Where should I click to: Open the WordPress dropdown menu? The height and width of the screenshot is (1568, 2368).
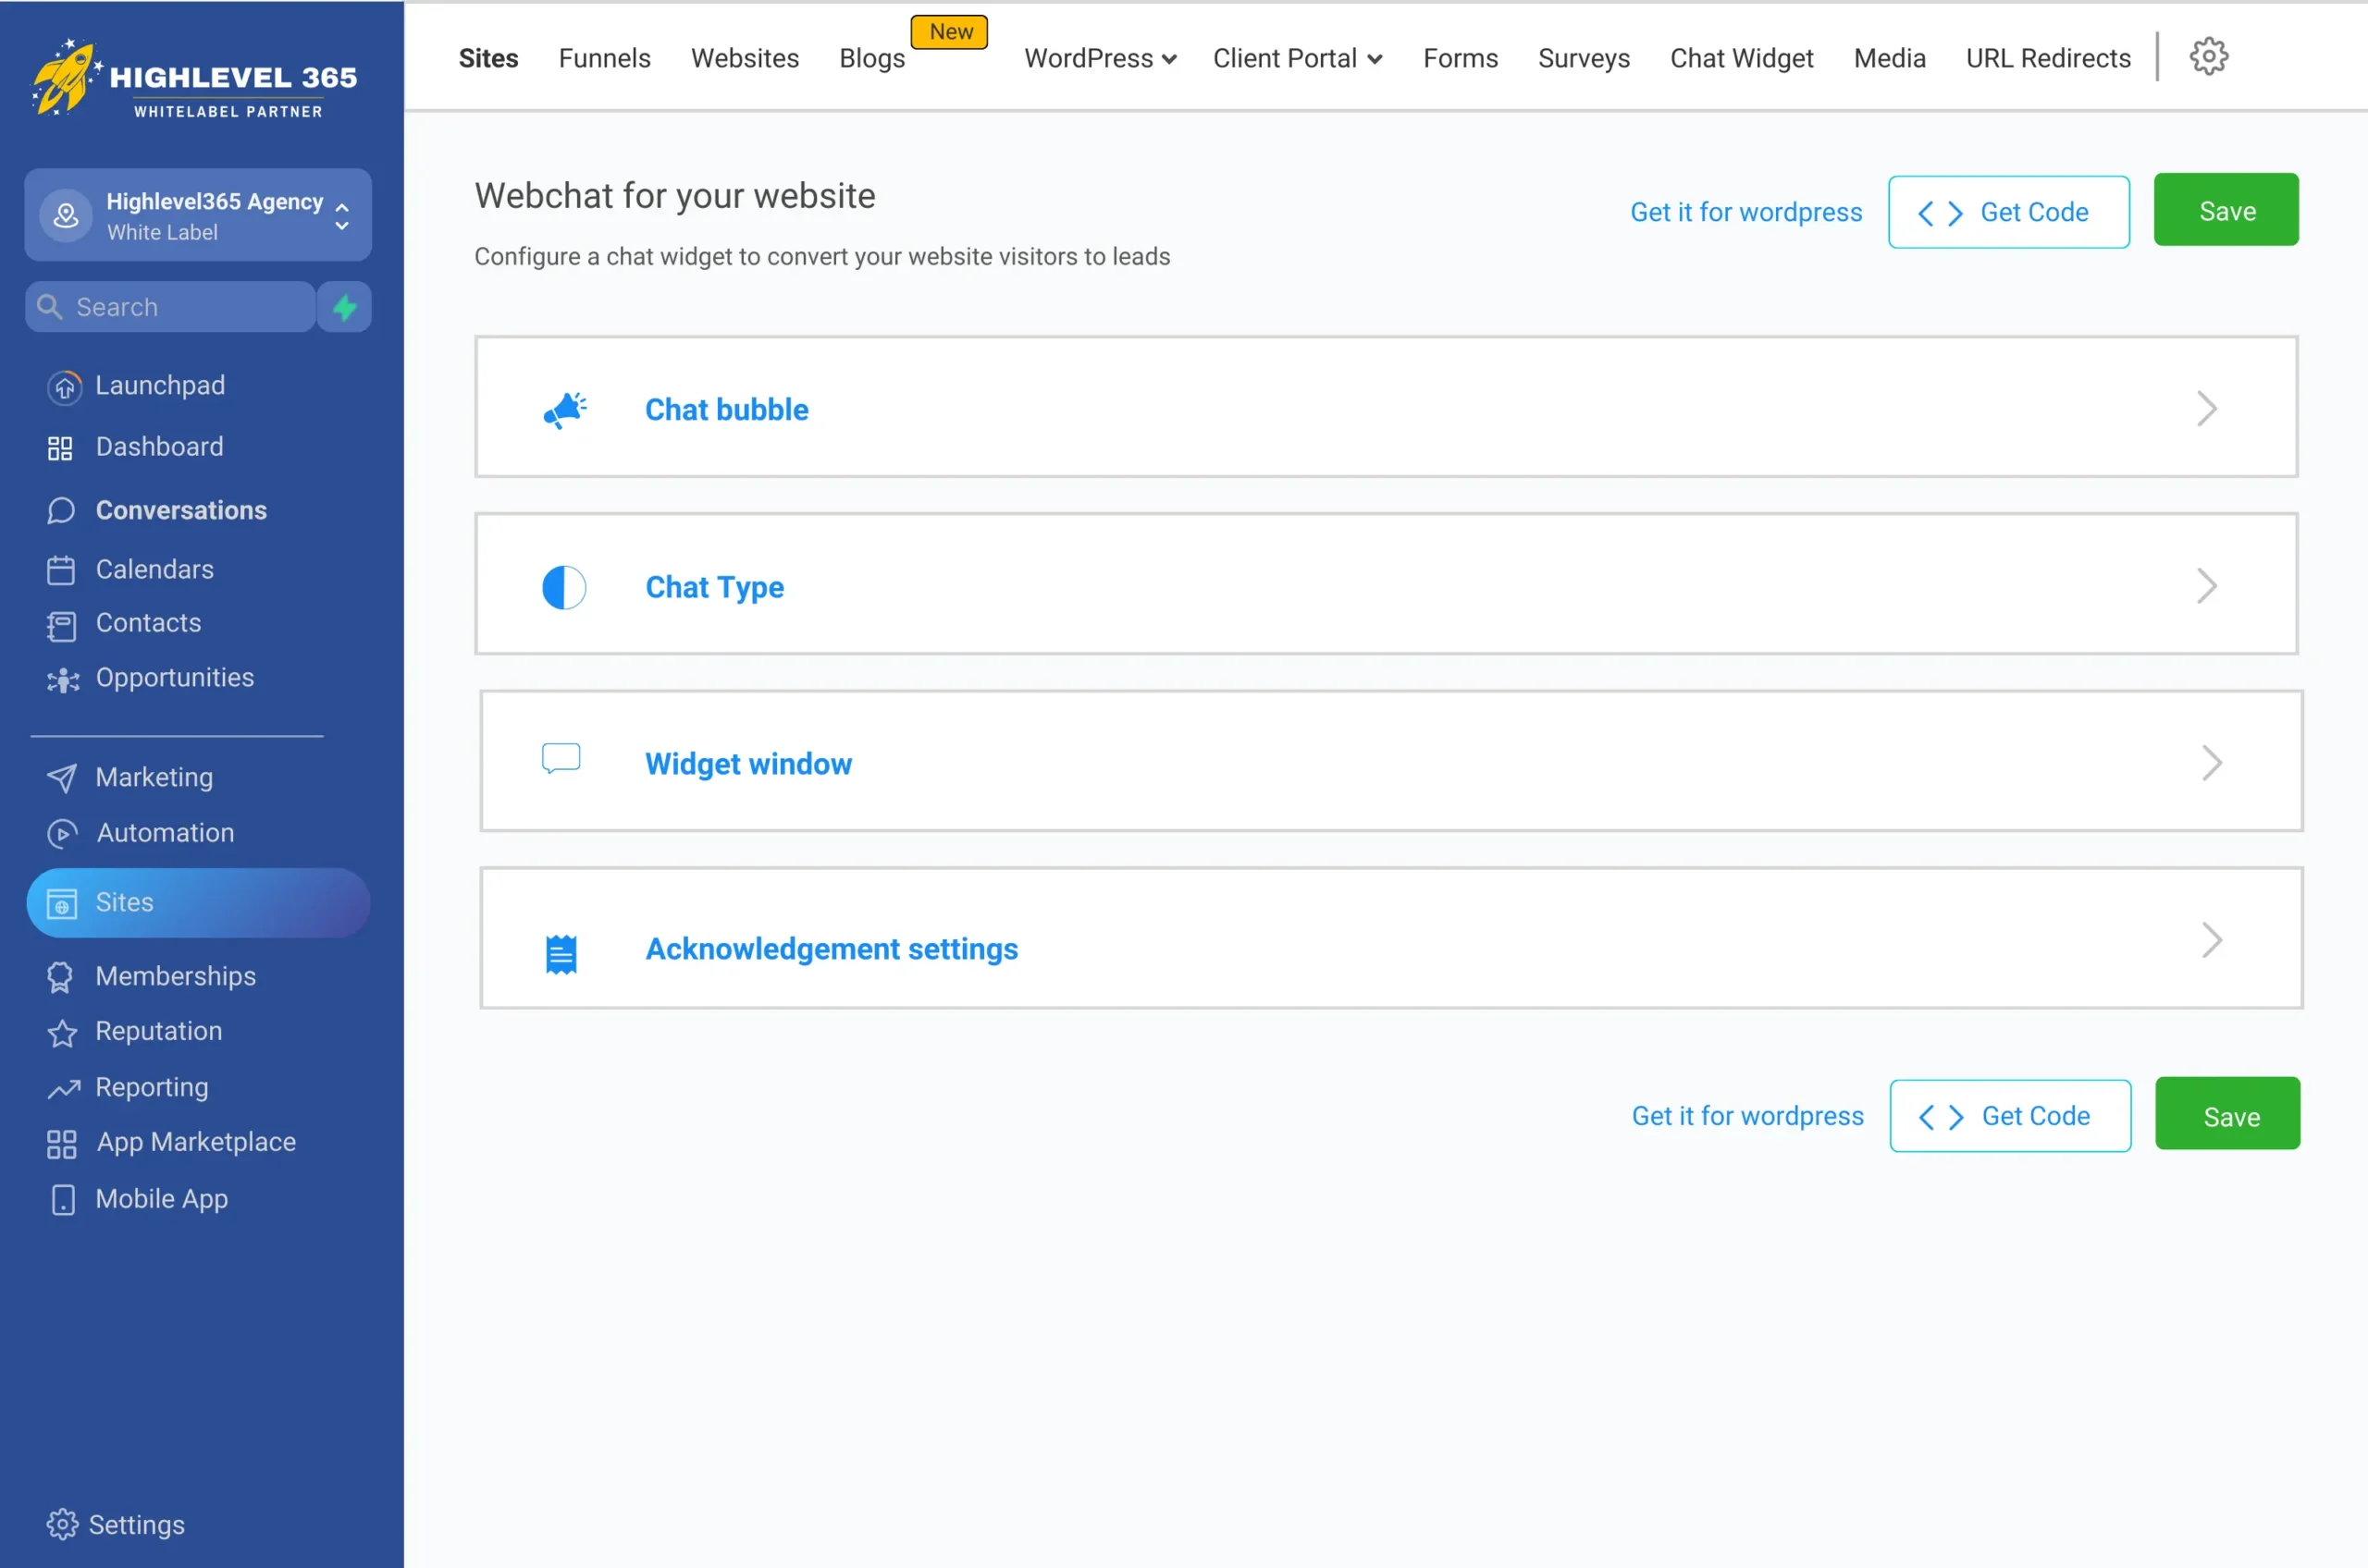[x=1100, y=59]
